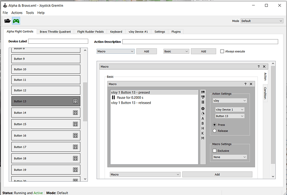Click the action icon on Button 16

coord(75,135)
